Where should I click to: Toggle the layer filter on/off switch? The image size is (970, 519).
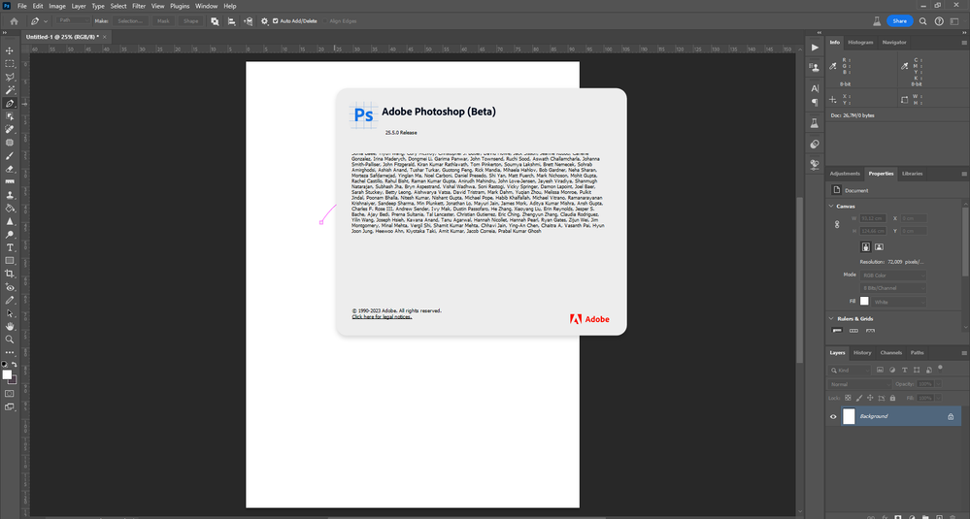point(940,369)
